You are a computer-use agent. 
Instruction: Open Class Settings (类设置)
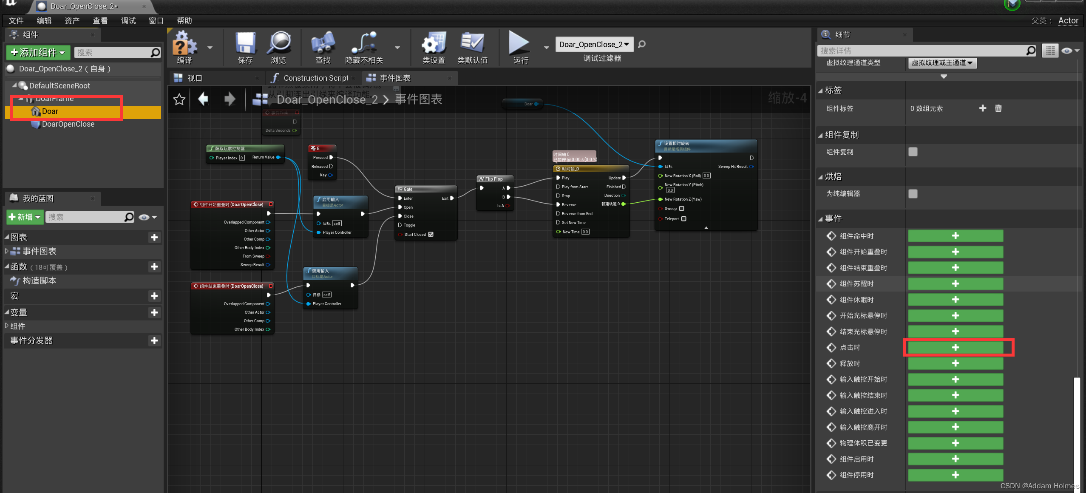[434, 44]
